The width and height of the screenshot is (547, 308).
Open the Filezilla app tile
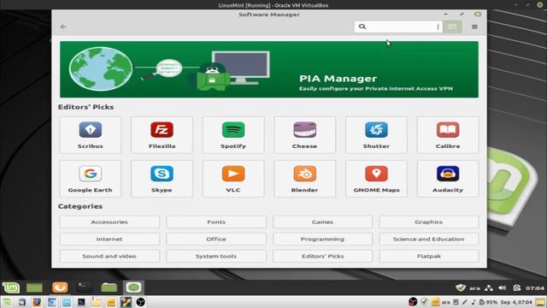coord(162,135)
